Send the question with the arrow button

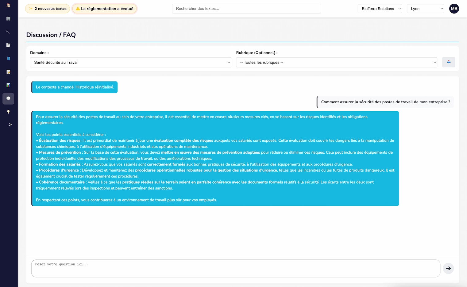[448, 268]
